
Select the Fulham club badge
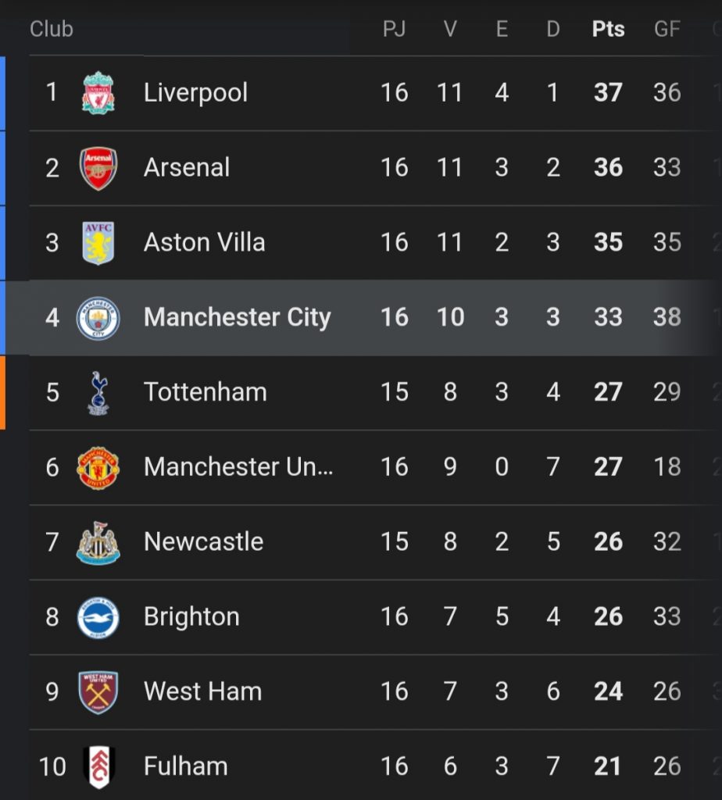[98, 767]
